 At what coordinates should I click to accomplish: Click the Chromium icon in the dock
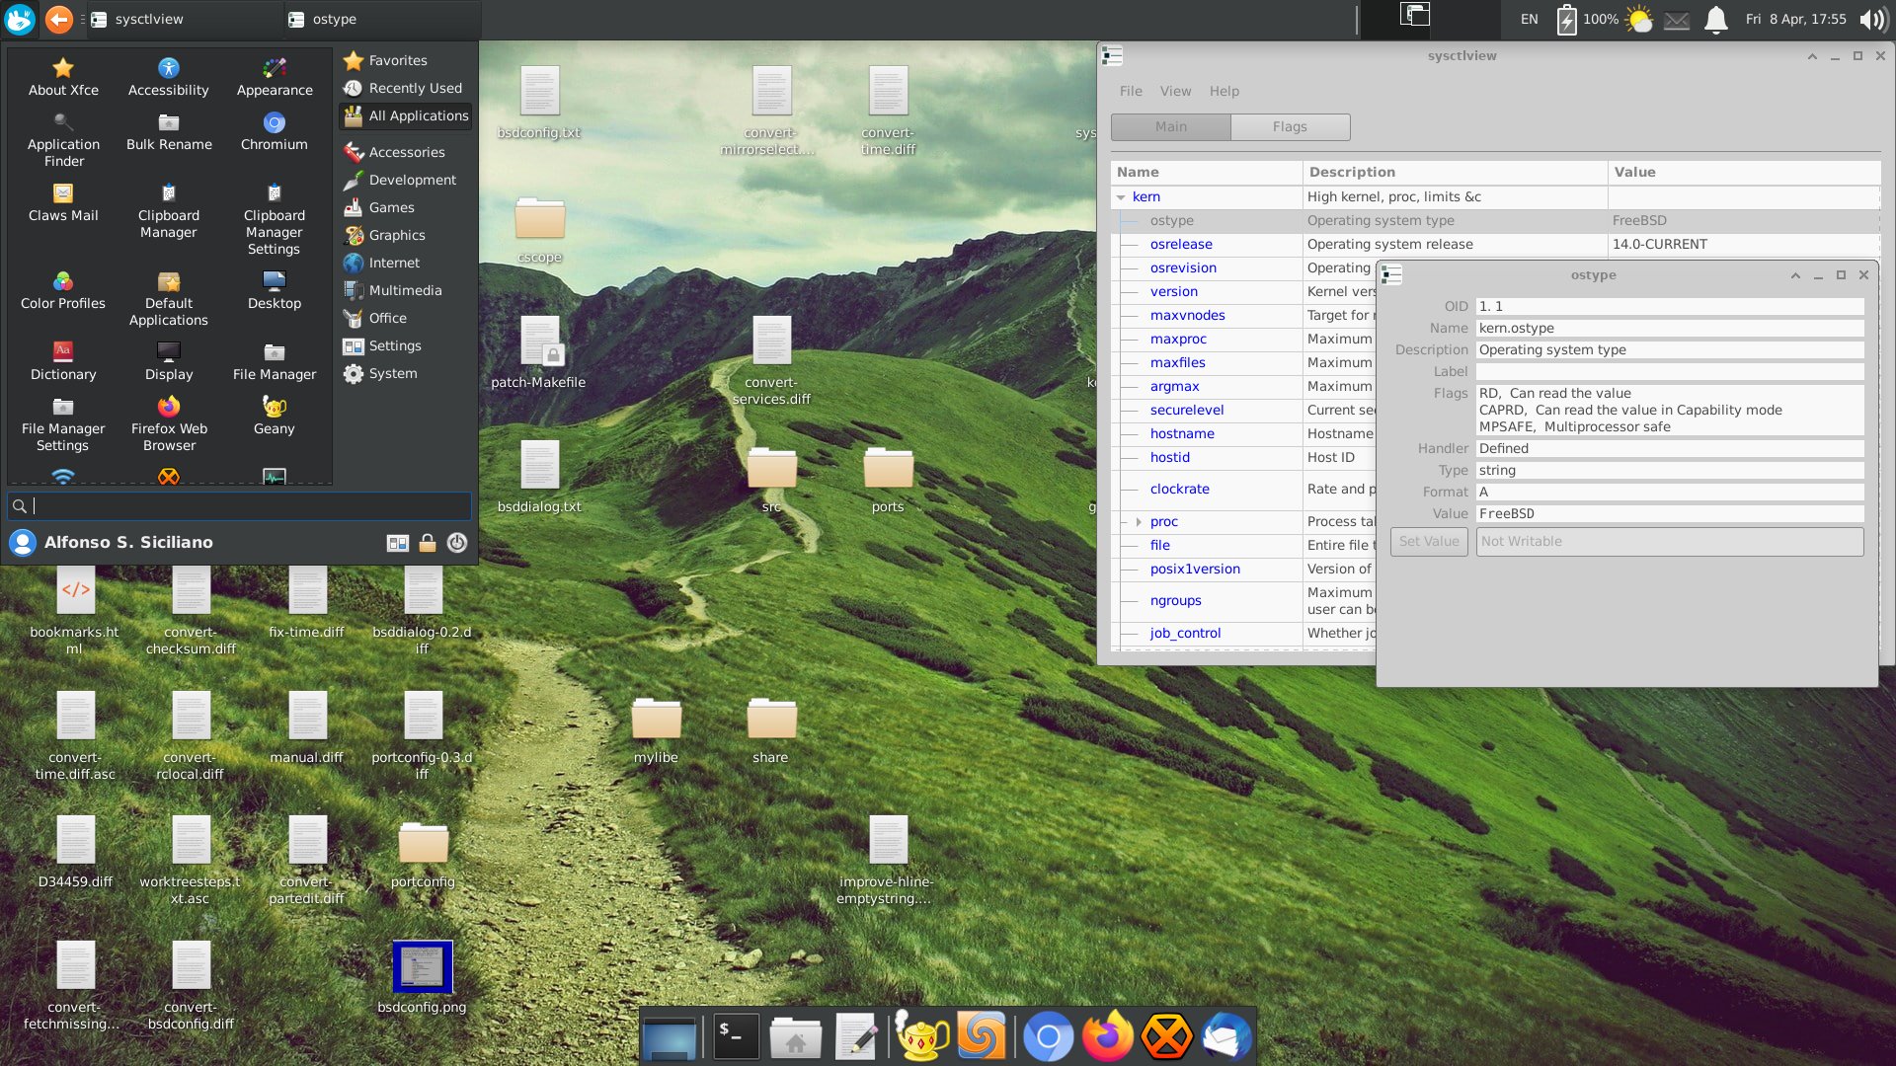click(1048, 1036)
